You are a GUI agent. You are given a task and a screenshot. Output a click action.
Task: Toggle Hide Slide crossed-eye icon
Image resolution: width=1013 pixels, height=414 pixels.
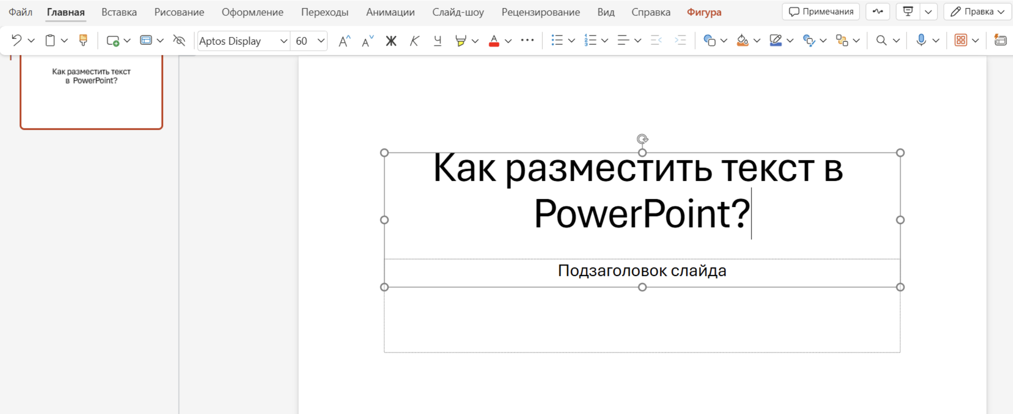179,41
